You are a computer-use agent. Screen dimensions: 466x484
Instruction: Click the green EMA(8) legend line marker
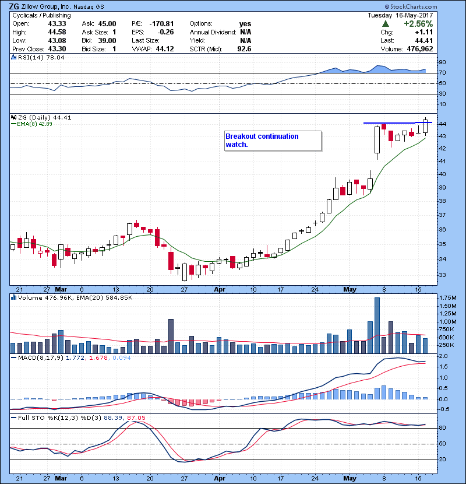pos(13,124)
